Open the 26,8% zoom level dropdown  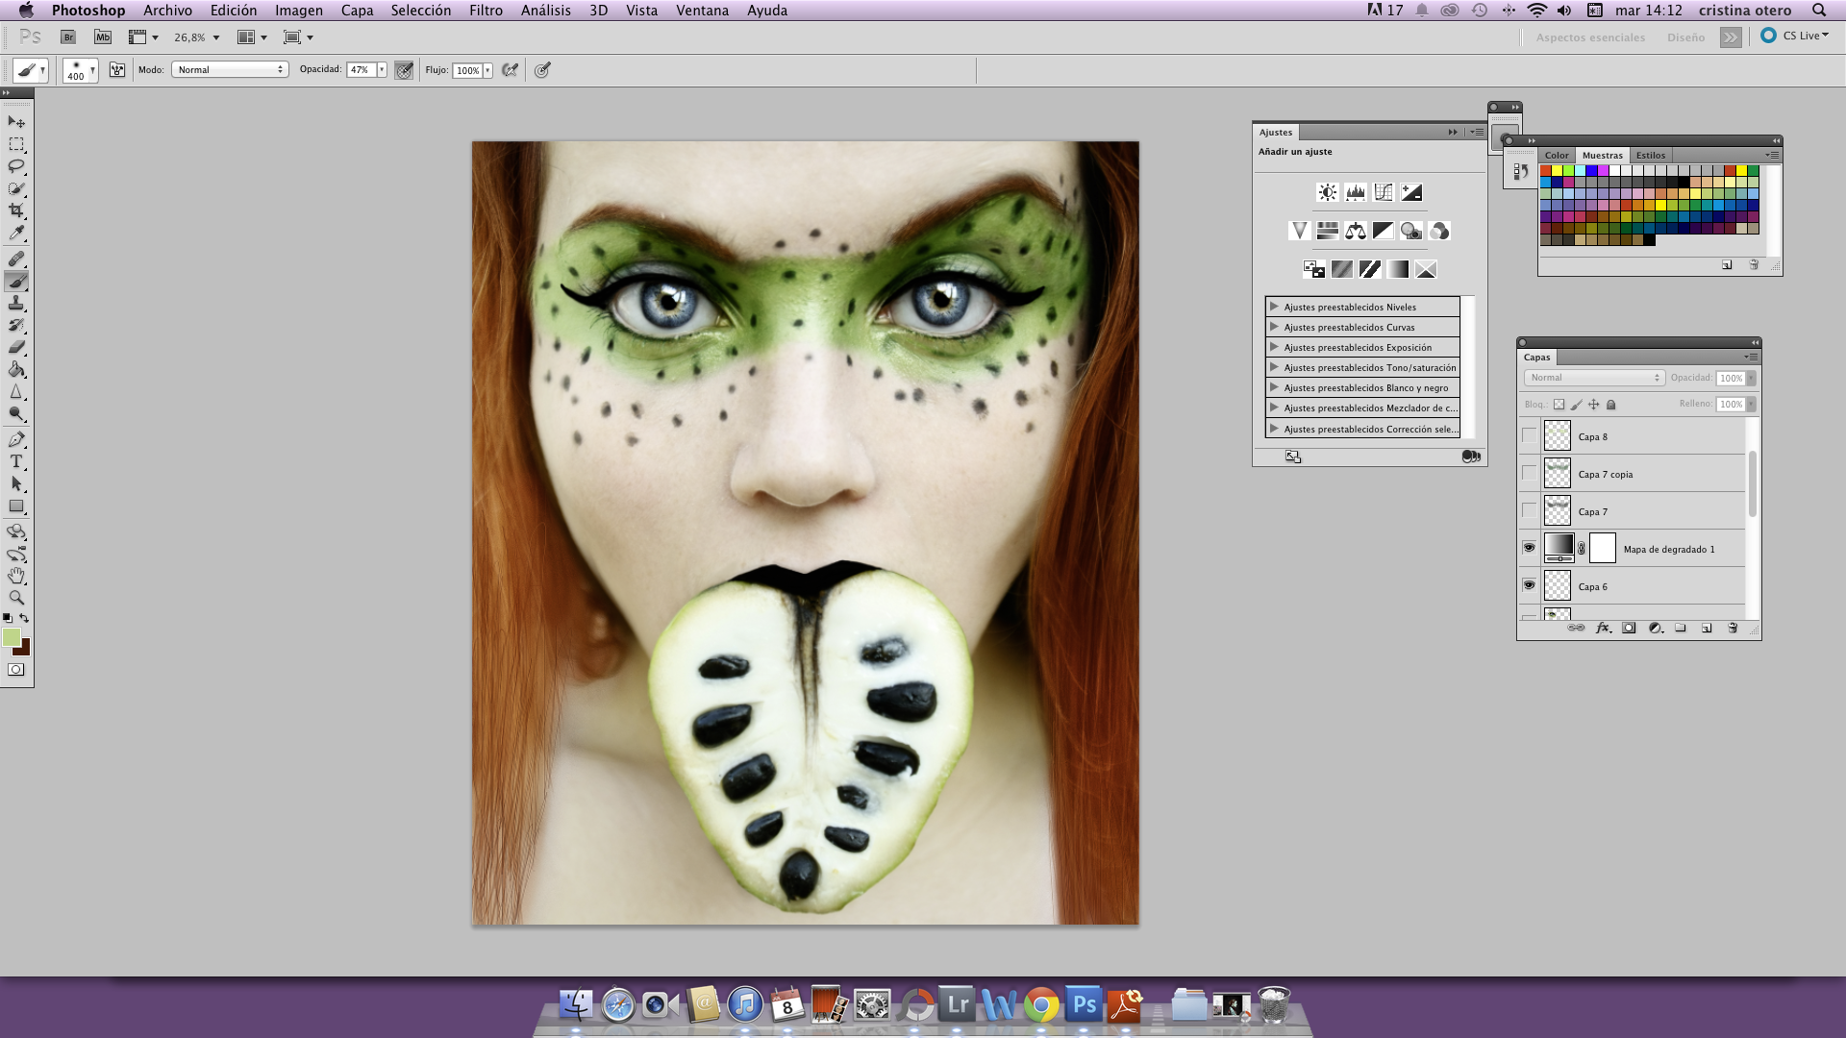(216, 37)
